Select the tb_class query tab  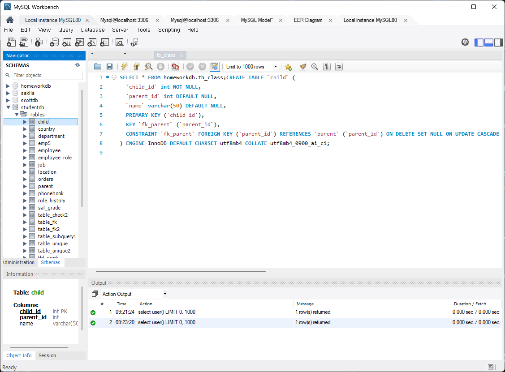coord(166,55)
